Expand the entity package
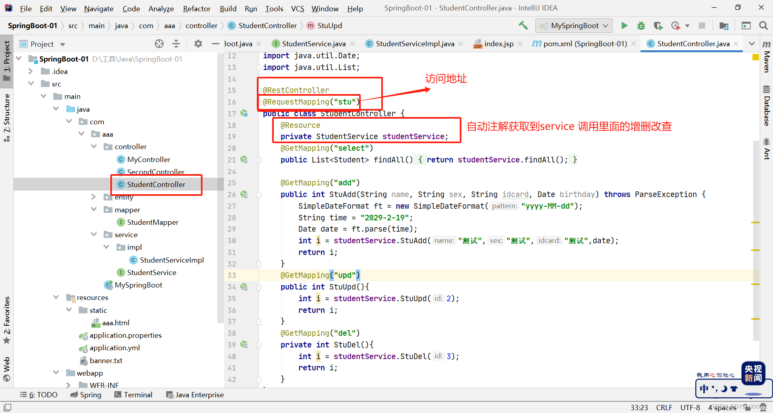The height and width of the screenshot is (413, 773). point(94,197)
